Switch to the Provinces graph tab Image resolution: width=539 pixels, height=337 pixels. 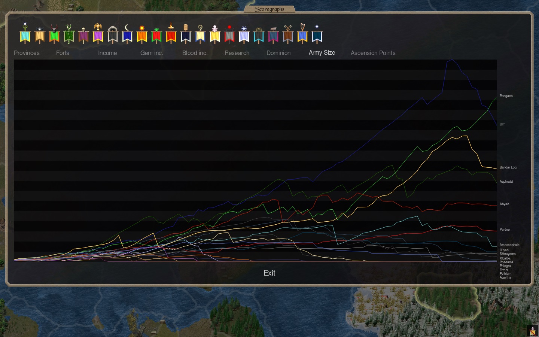pos(27,53)
